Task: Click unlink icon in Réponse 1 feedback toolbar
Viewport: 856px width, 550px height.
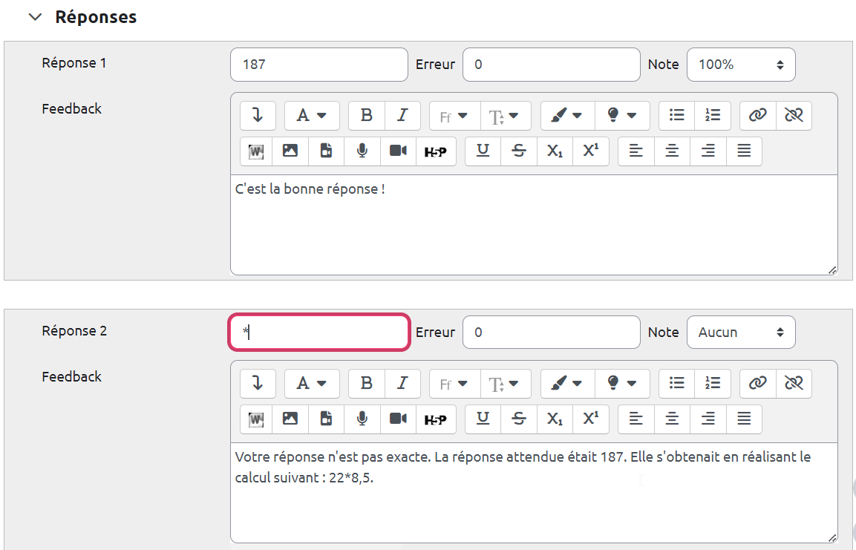Action: [x=794, y=116]
